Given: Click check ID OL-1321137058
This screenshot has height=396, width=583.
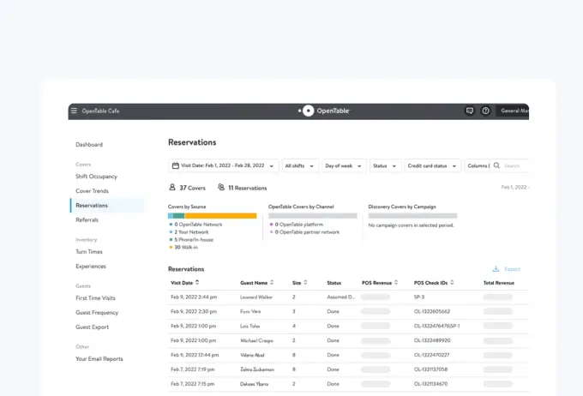Looking at the screenshot, I should [x=430, y=369].
